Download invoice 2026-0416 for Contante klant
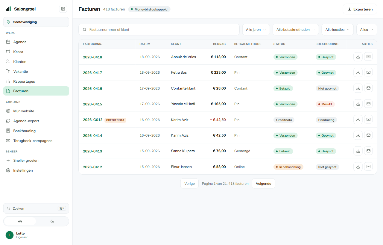Screen dimensions: 383x245 click(358, 88)
